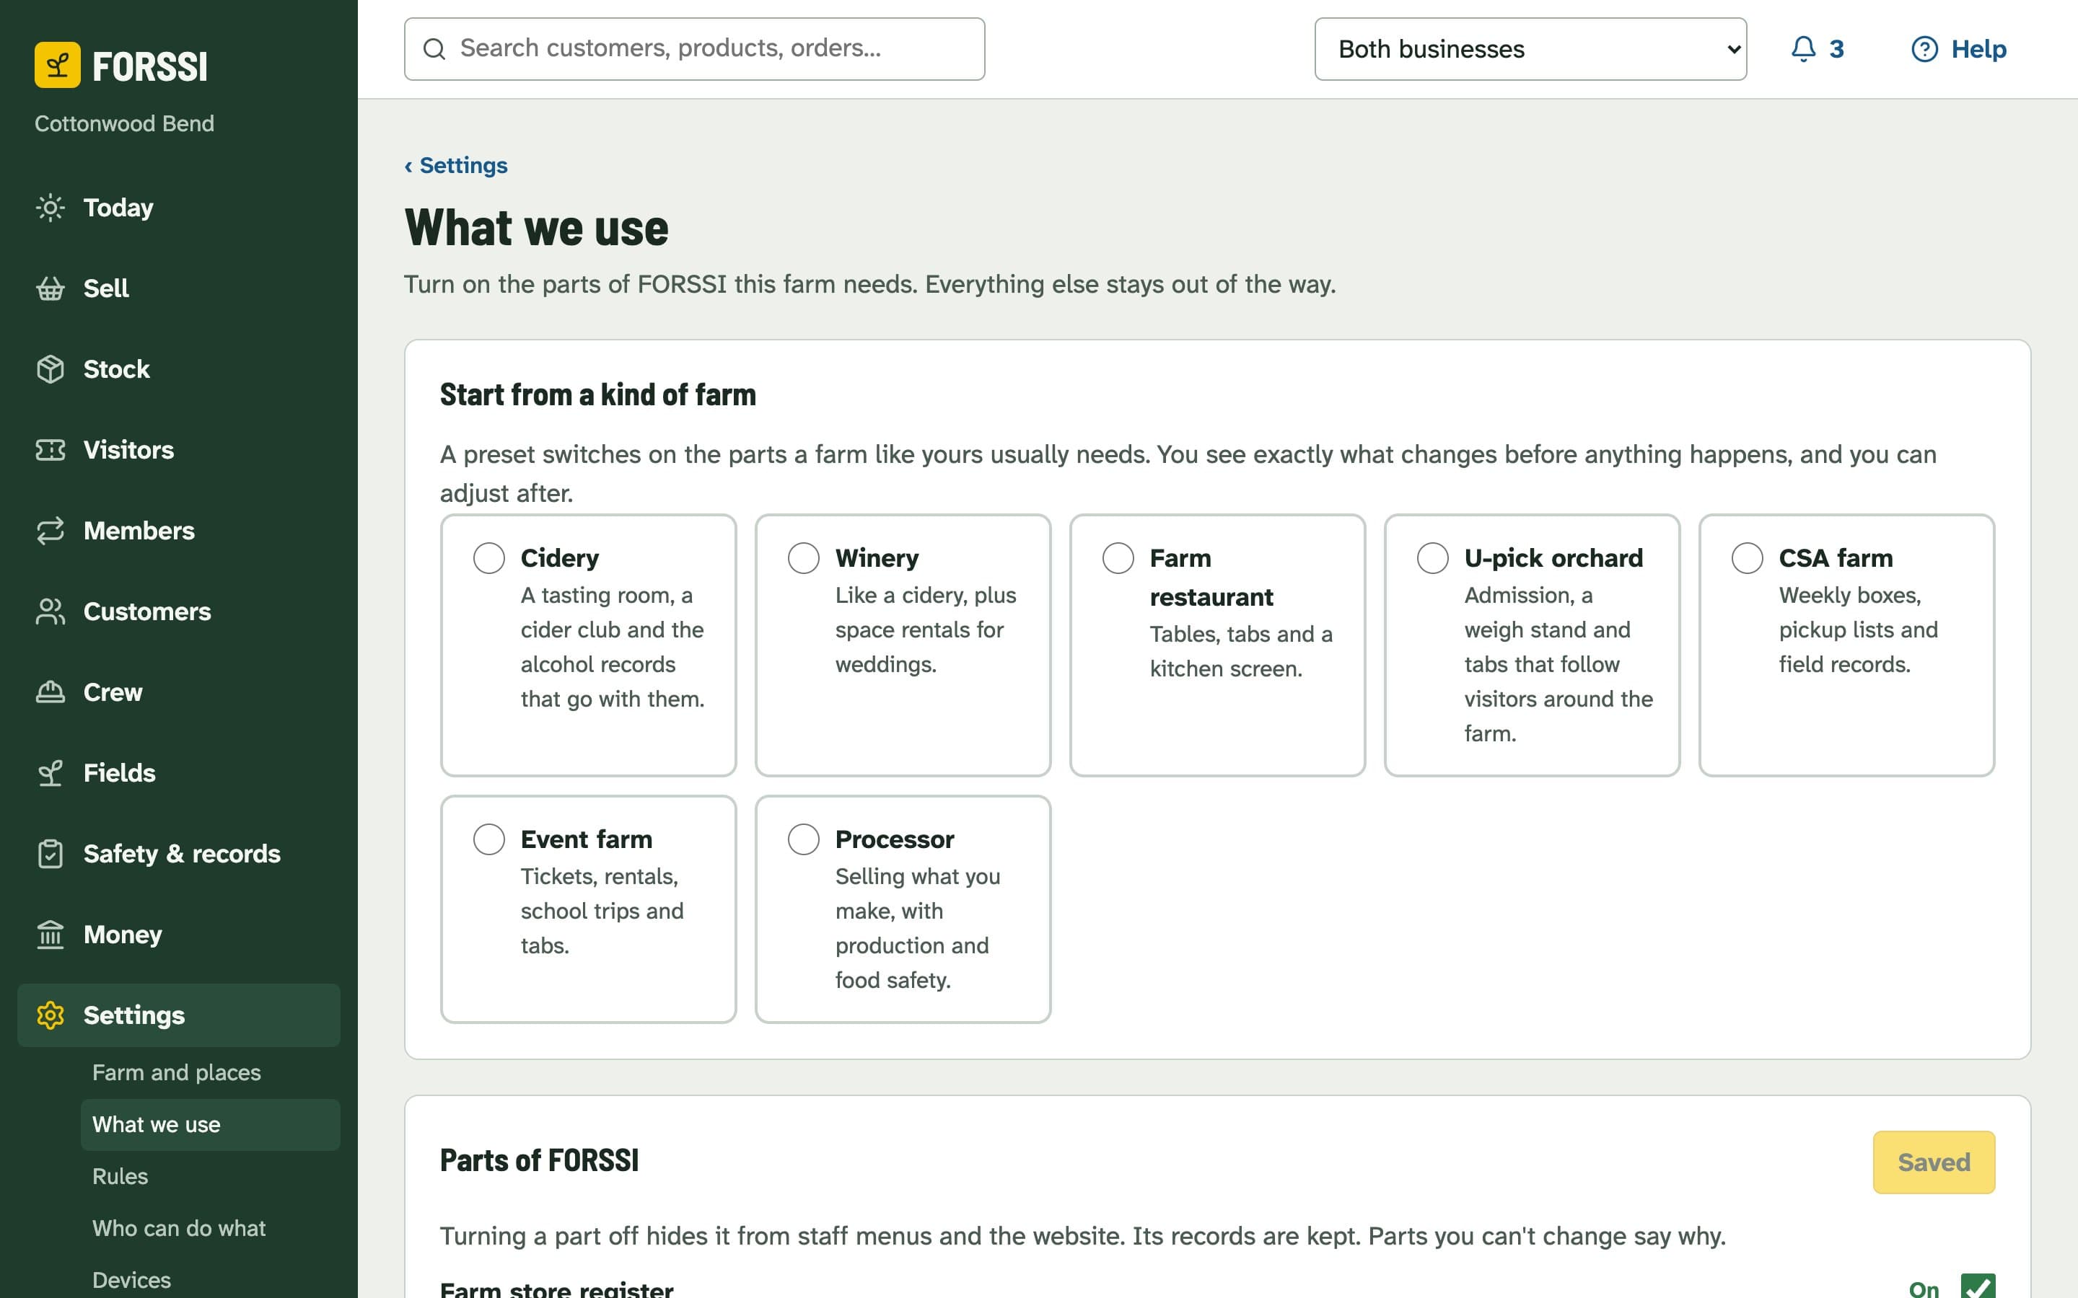The image size is (2078, 1298).
Task: Click the search customers, products, orders field
Action: (x=695, y=49)
